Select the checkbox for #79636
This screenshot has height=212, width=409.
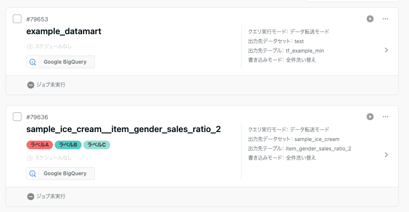click(x=17, y=117)
